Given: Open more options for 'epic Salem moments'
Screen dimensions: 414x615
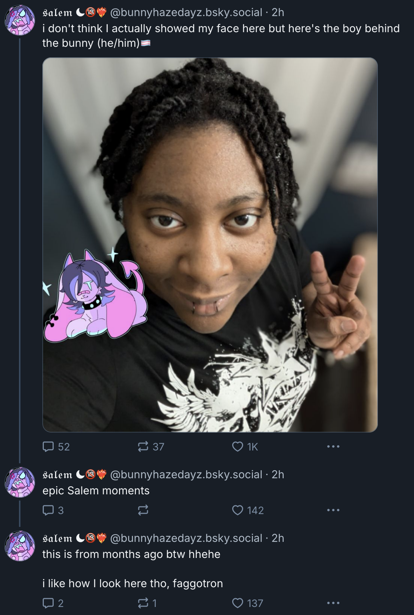Looking at the screenshot, I should [x=333, y=510].
